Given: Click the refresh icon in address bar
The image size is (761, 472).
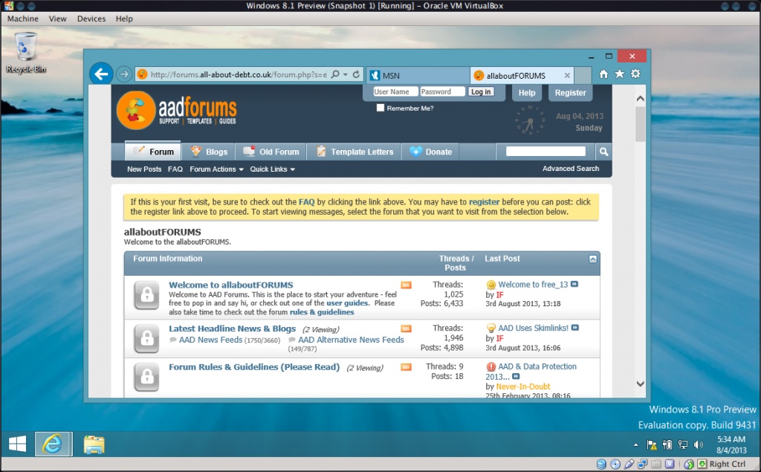Looking at the screenshot, I should (356, 74).
